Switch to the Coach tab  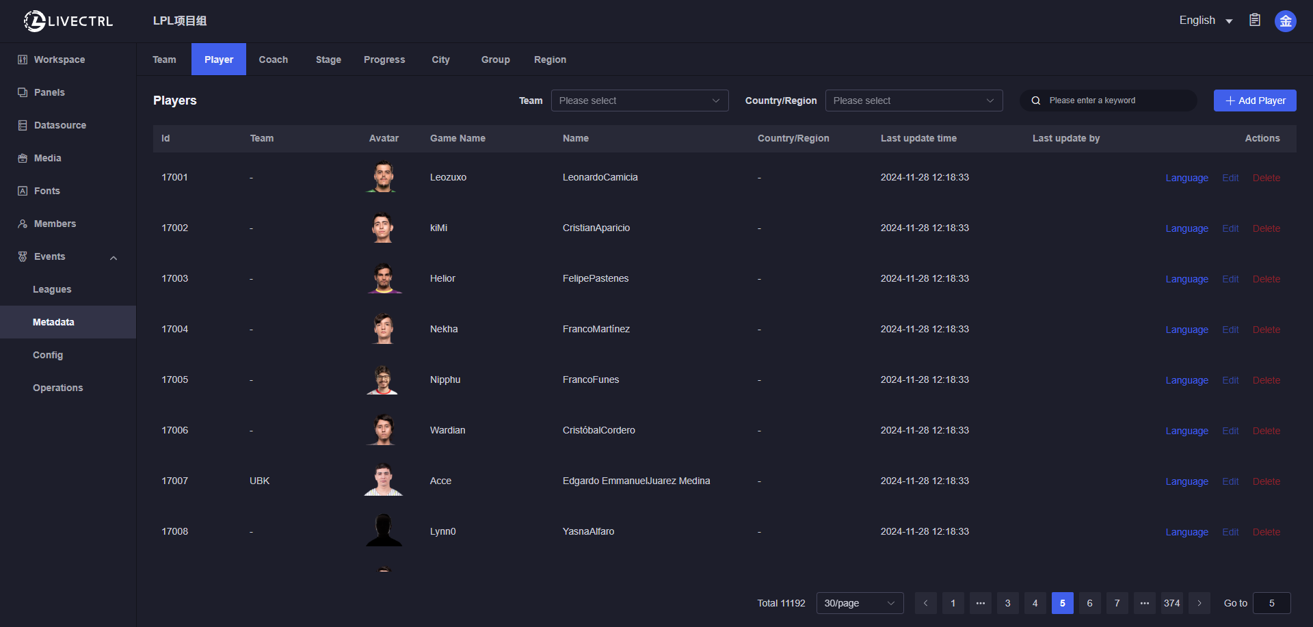(x=273, y=59)
